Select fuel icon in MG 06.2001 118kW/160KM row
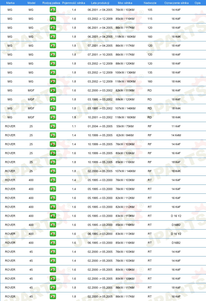This screenshot has height=301, width=206. (x=53, y=36)
